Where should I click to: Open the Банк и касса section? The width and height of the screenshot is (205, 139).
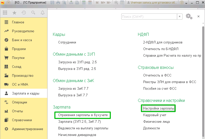(24, 40)
